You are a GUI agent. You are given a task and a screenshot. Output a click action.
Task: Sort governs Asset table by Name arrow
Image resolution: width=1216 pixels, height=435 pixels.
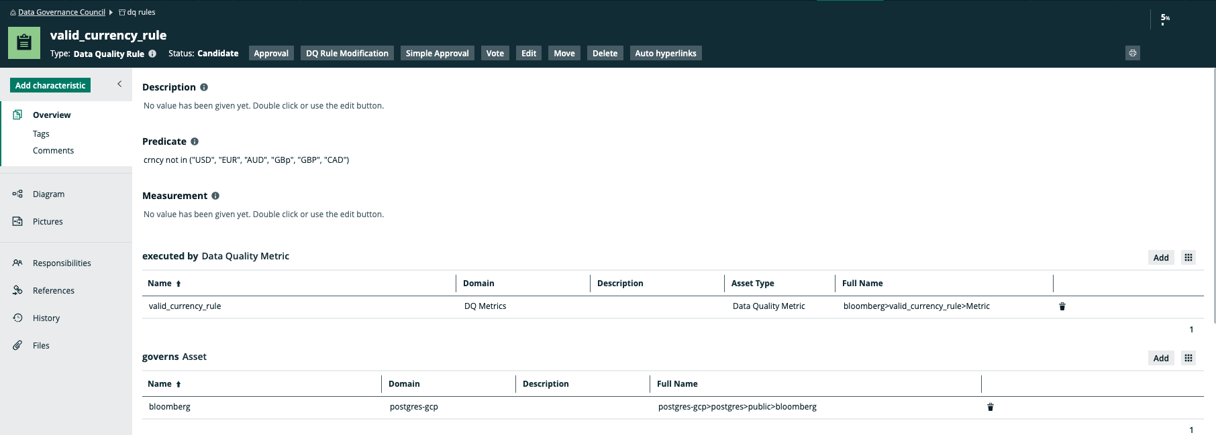[x=179, y=384]
